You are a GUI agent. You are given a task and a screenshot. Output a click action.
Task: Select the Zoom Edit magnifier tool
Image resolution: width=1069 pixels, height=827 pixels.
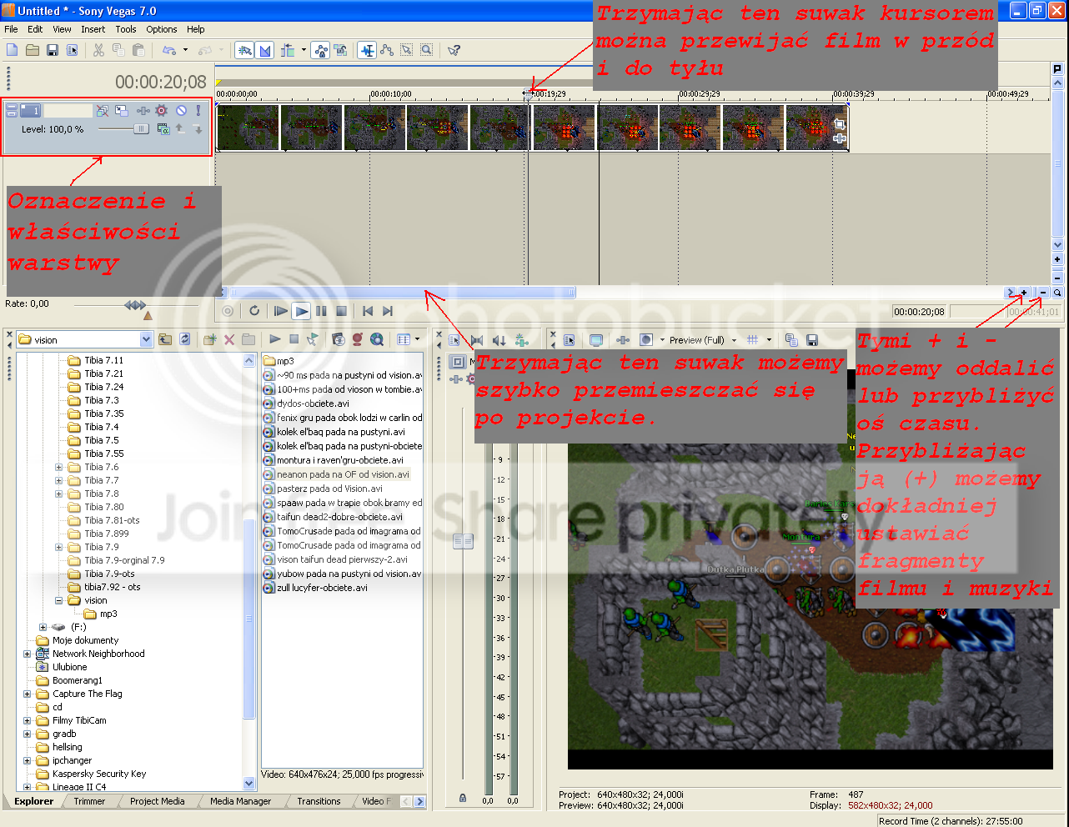426,50
